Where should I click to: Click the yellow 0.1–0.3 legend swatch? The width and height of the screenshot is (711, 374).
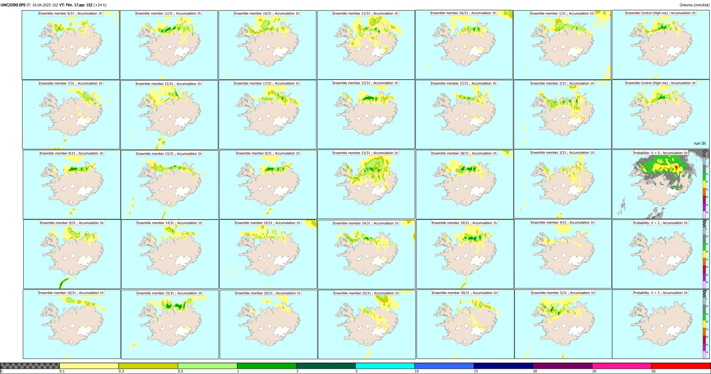pyautogui.click(x=89, y=366)
